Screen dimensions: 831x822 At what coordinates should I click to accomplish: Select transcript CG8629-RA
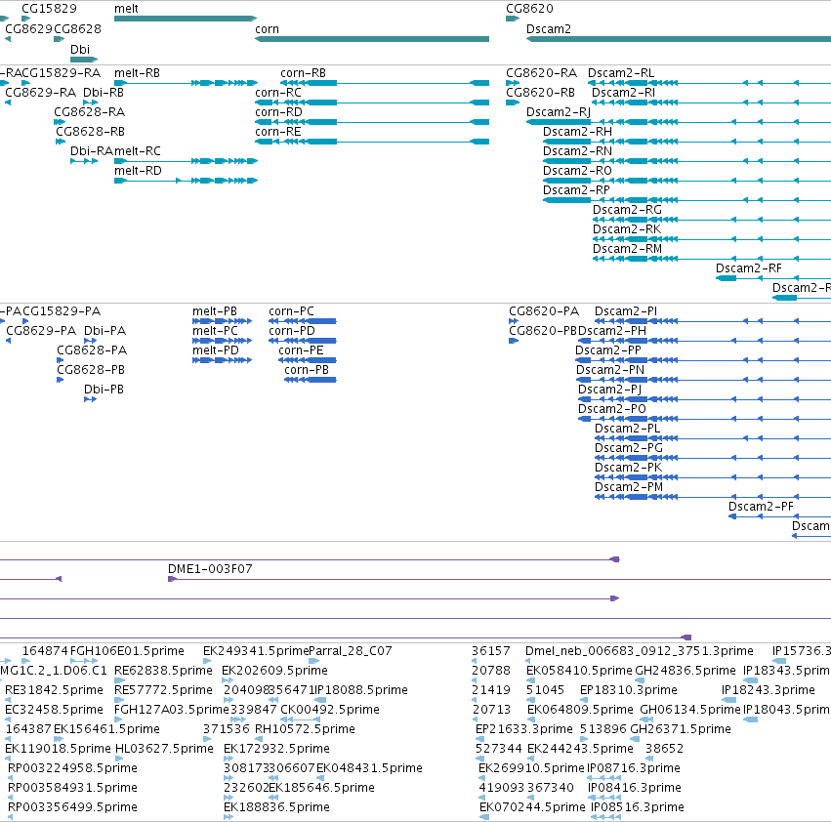point(40,93)
